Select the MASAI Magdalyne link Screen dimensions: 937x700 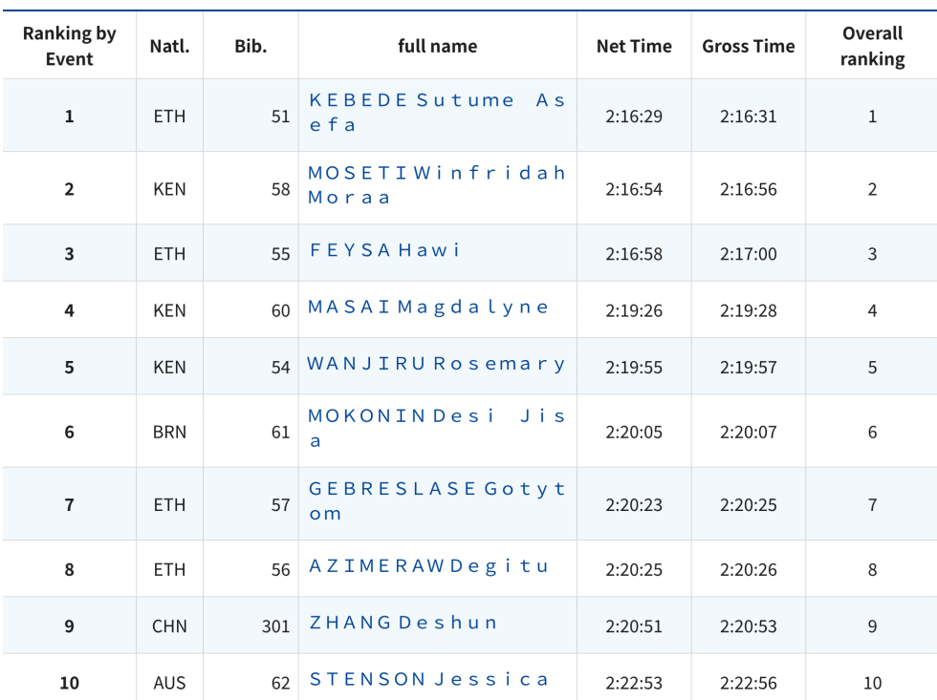pyautogui.click(x=428, y=308)
